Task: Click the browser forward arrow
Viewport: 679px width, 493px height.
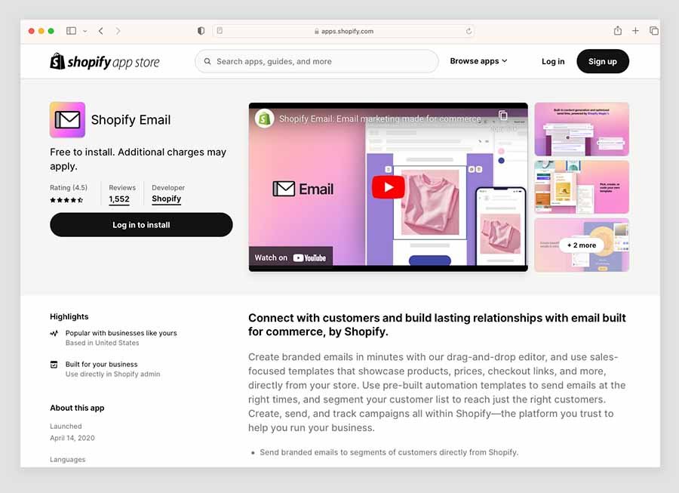Action: click(118, 31)
